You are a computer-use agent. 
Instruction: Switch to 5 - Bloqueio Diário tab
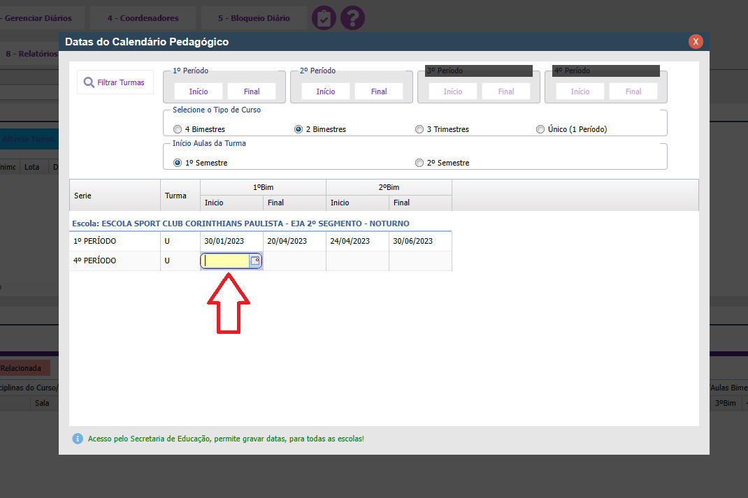253,18
